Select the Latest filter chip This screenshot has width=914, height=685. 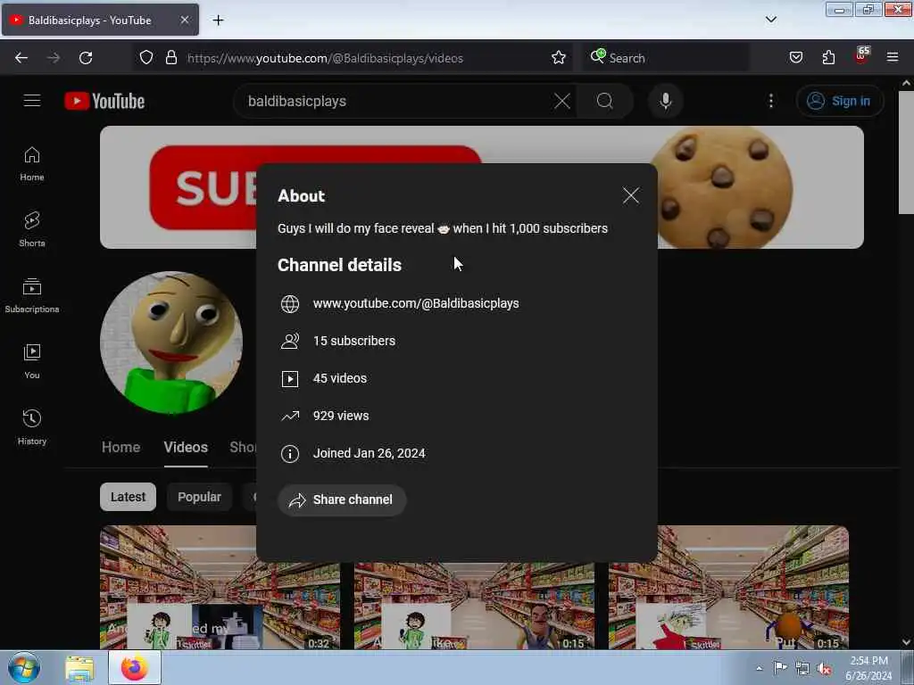click(x=128, y=497)
